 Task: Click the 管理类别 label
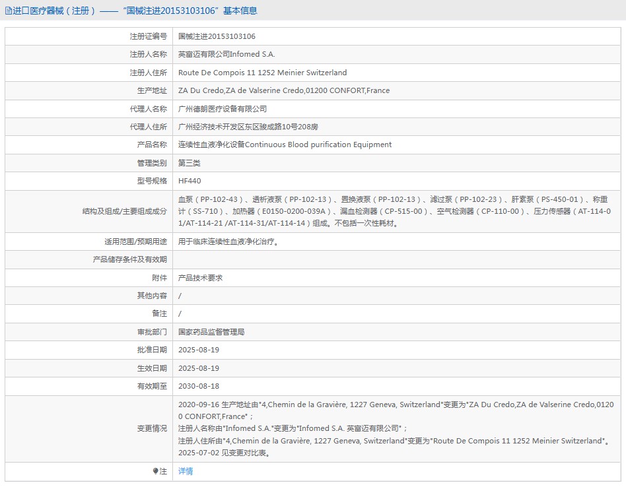click(x=152, y=163)
